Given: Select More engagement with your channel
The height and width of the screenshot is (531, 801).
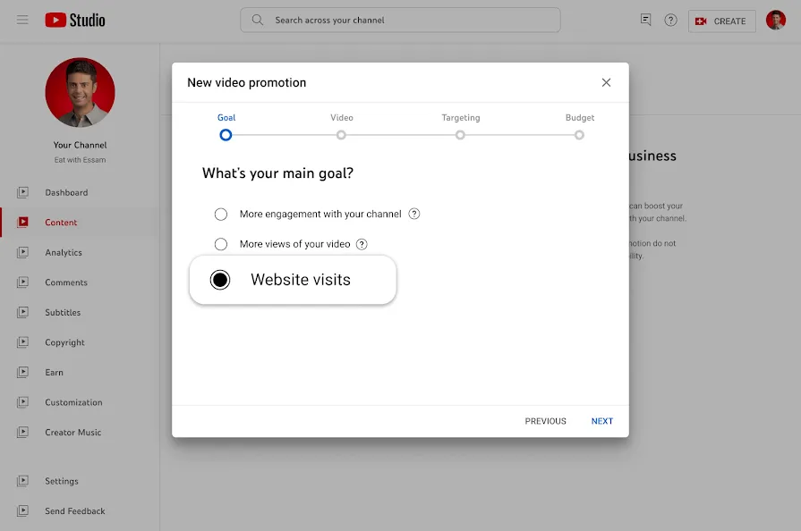Looking at the screenshot, I should [221, 215].
